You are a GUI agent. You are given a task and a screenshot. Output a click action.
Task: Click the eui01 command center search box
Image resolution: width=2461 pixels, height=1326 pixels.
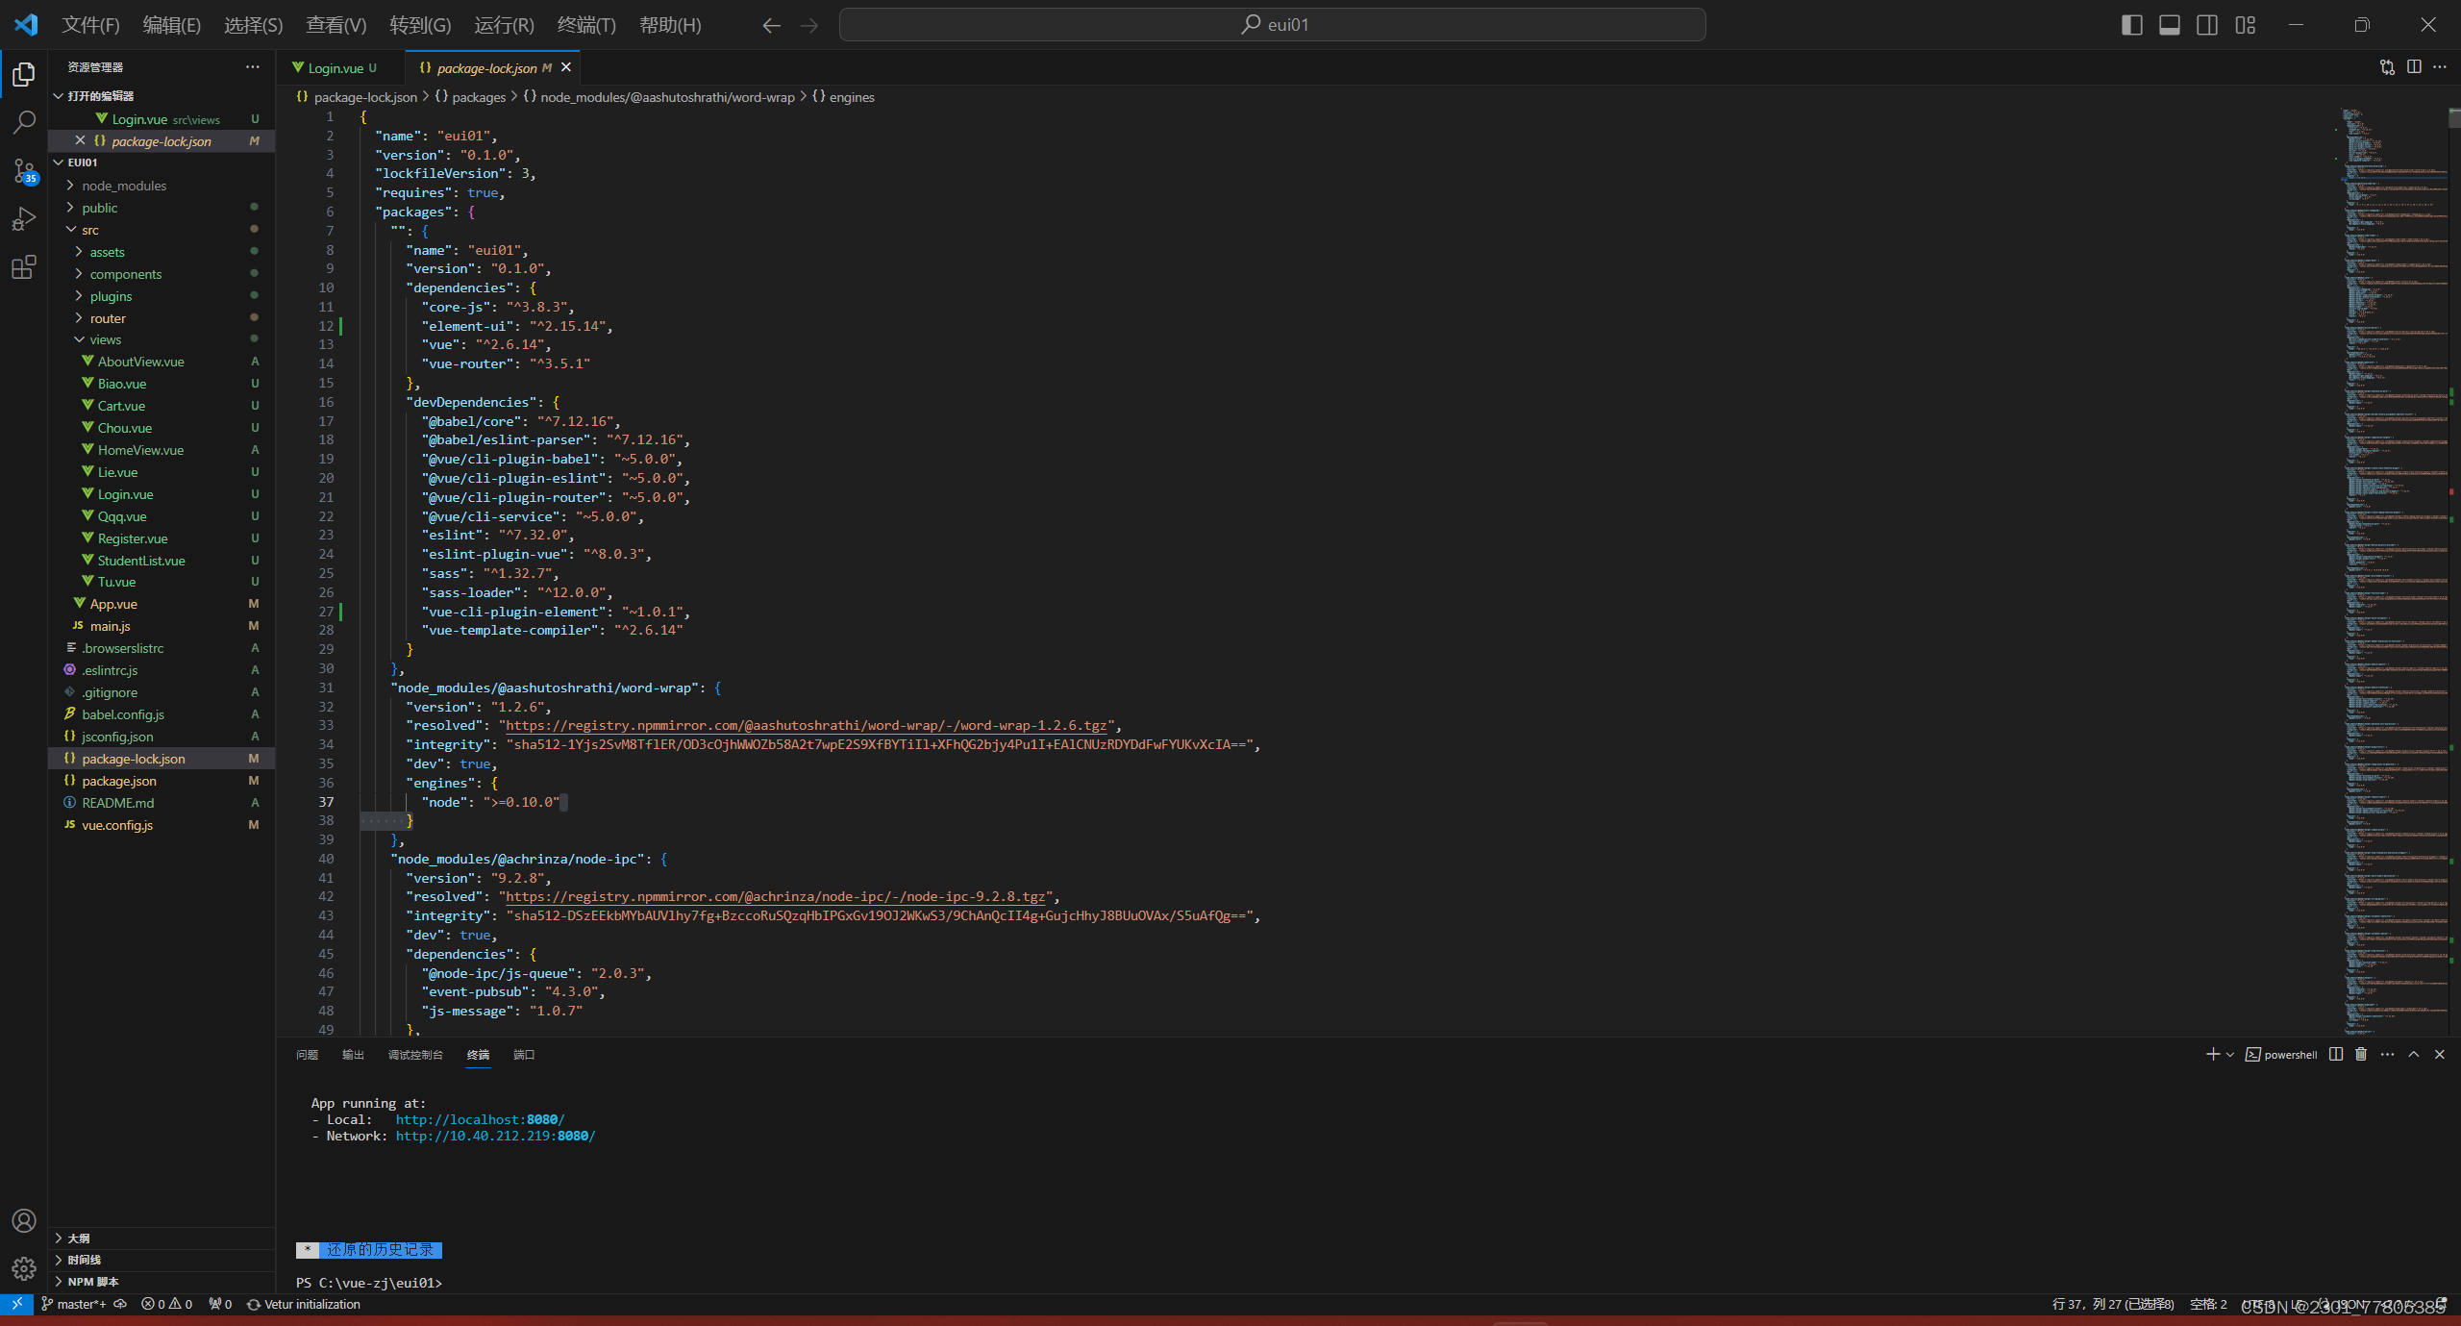(1272, 25)
